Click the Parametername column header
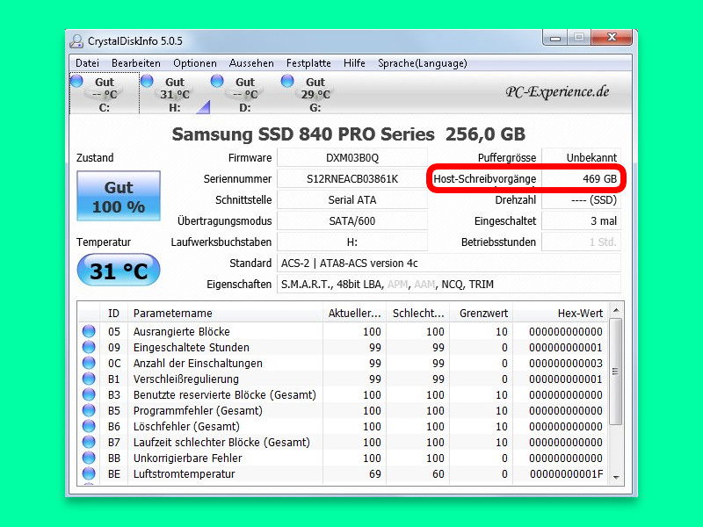The image size is (703, 527). (x=225, y=314)
